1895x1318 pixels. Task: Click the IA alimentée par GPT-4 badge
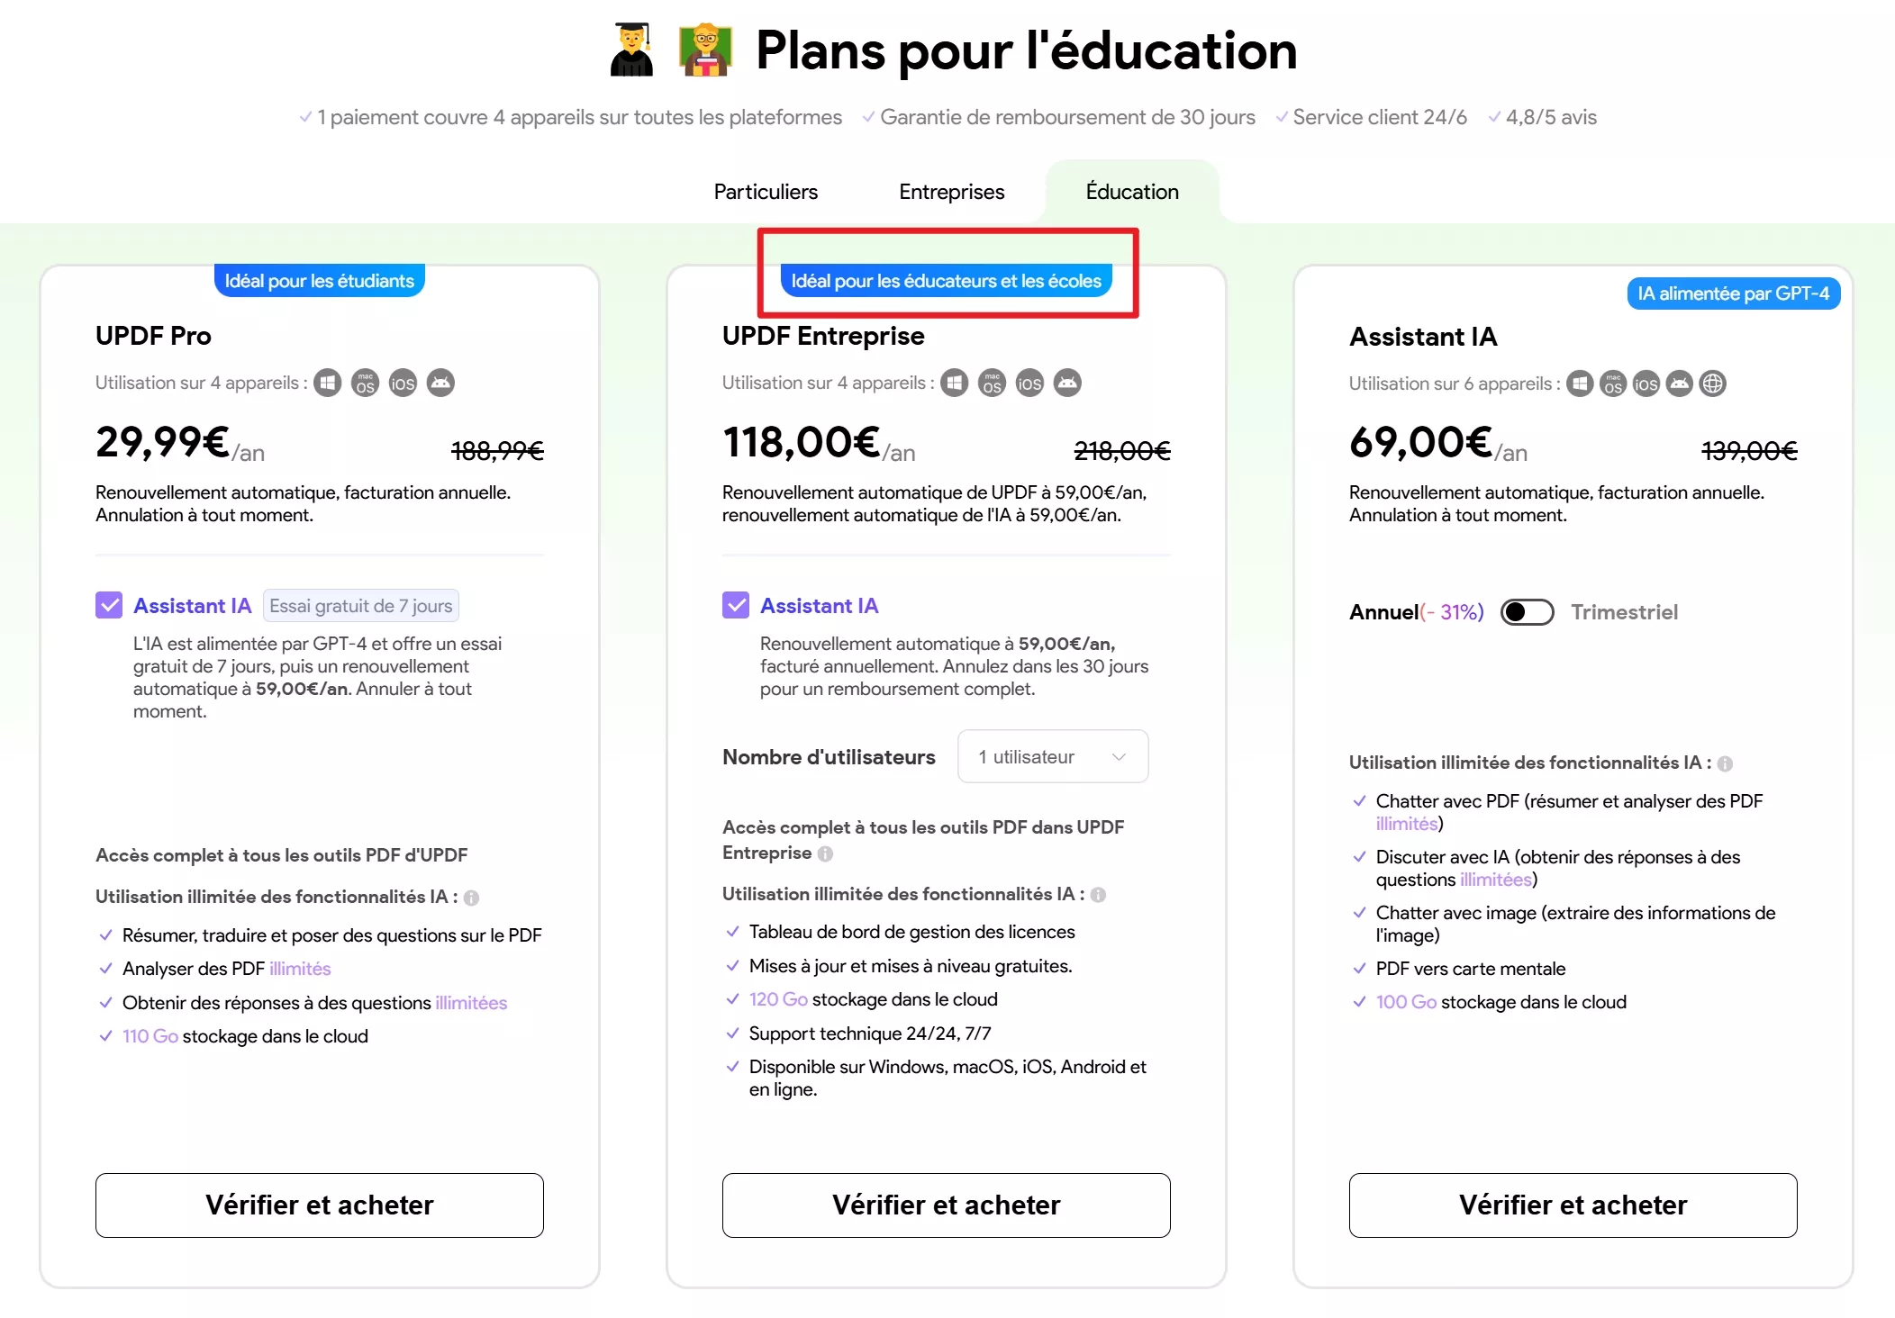[1732, 293]
